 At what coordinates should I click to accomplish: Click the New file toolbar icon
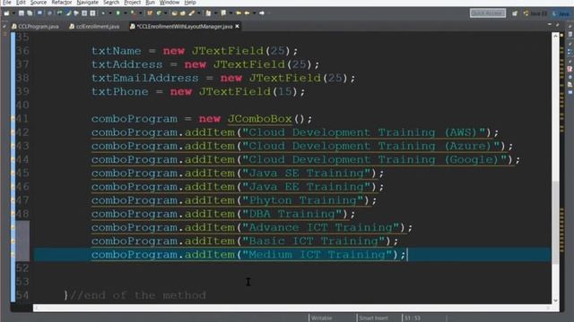click(x=6, y=13)
